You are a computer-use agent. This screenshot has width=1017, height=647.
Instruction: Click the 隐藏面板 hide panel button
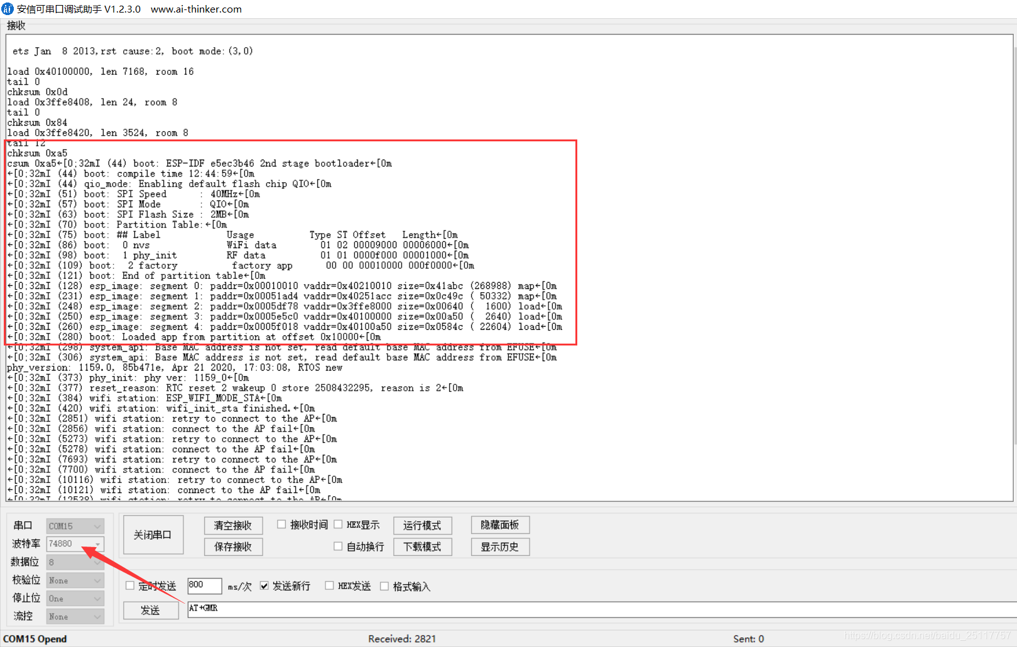tap(500, 525)
